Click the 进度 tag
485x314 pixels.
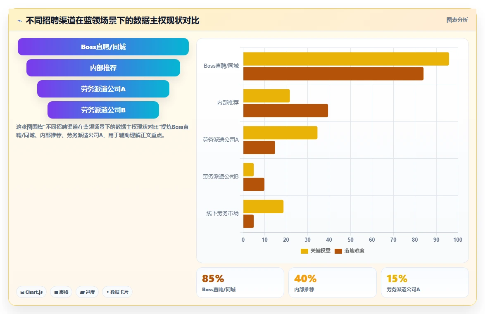(x=87, y=292)
